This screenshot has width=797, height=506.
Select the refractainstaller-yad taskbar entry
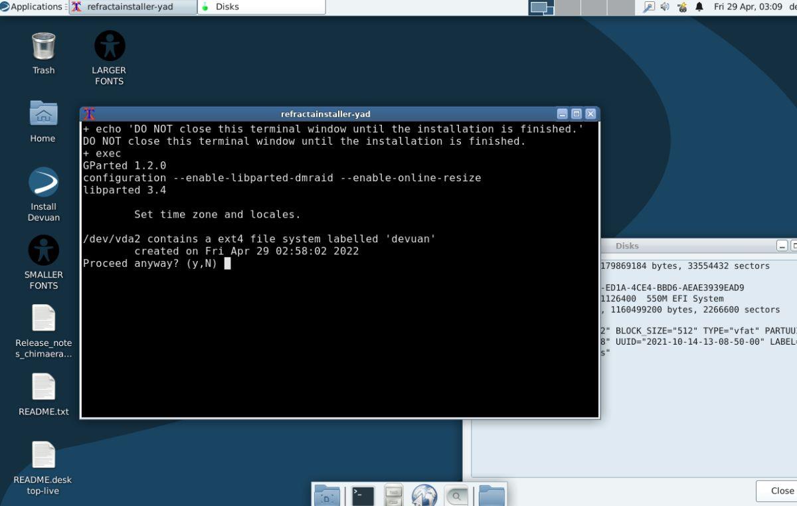point(133,7)
